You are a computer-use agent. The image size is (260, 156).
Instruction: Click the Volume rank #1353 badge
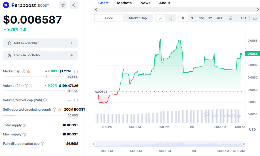coord(73,91)
